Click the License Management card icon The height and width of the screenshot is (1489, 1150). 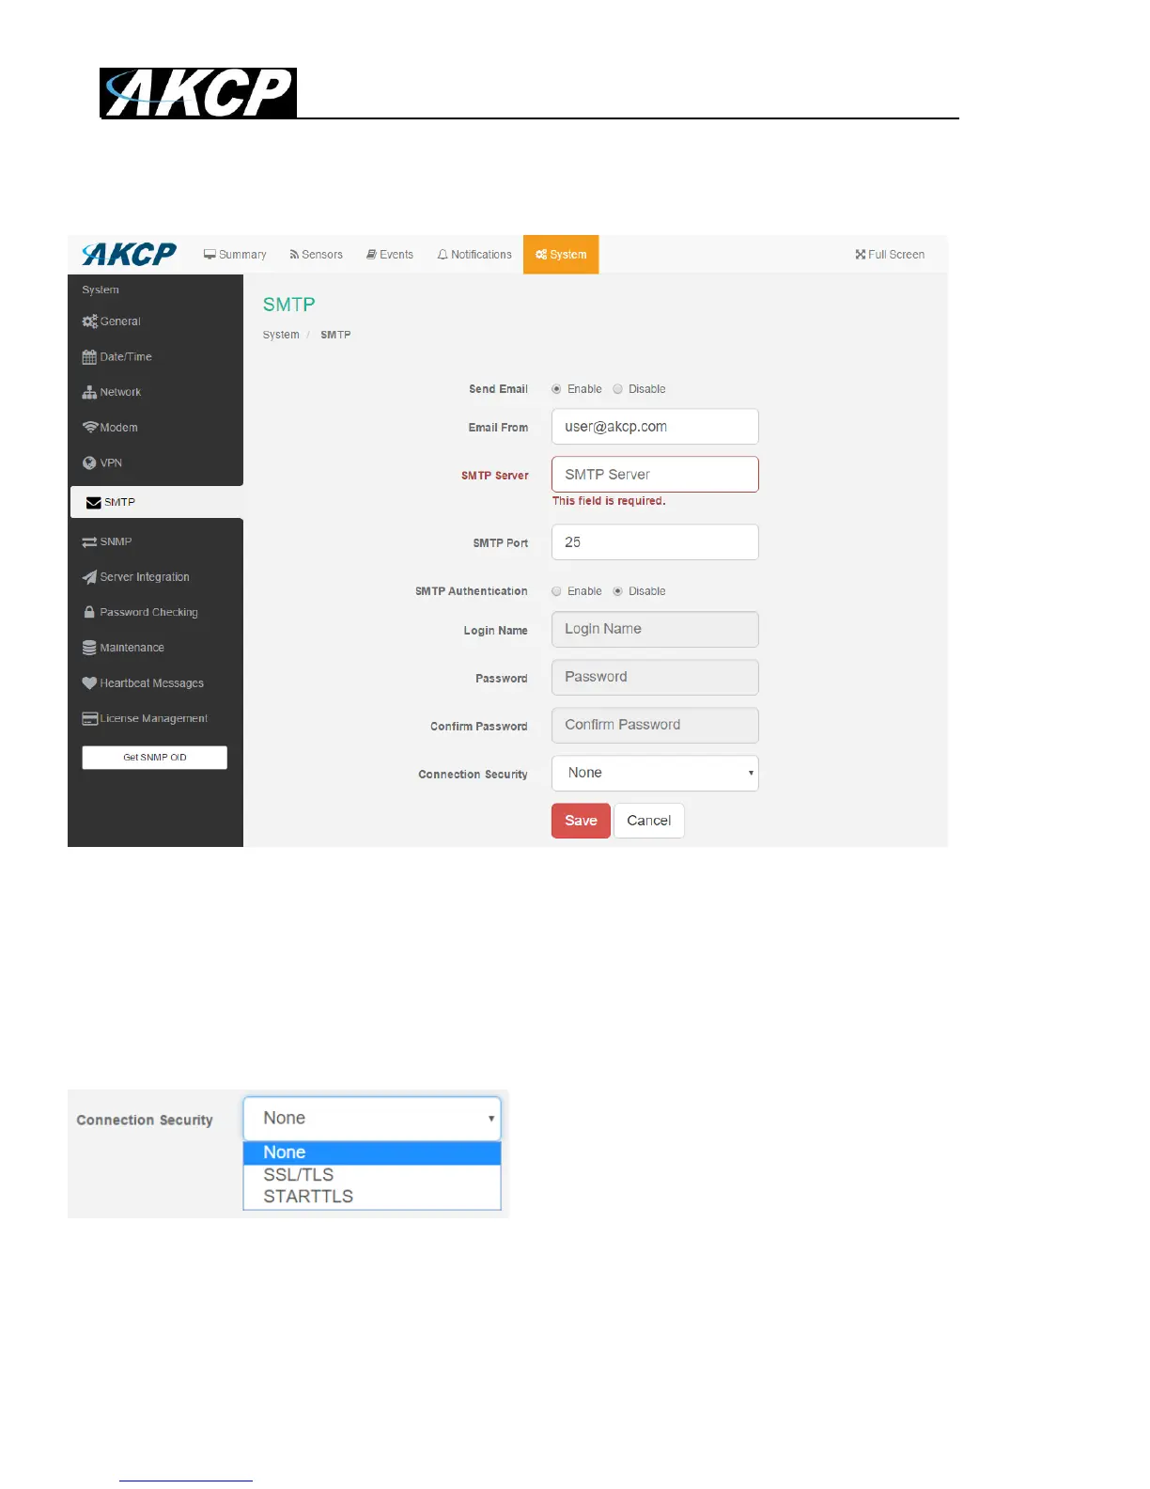pos(90,719)
